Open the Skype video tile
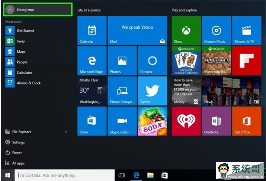 122,121
